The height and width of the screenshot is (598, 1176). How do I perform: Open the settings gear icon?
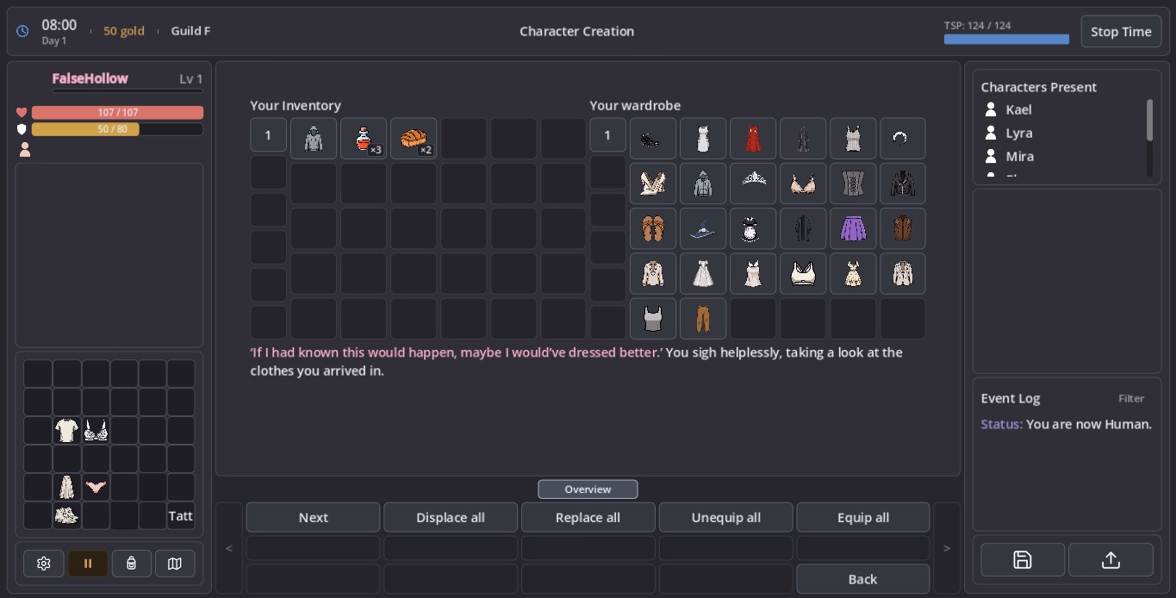(44, 564)
